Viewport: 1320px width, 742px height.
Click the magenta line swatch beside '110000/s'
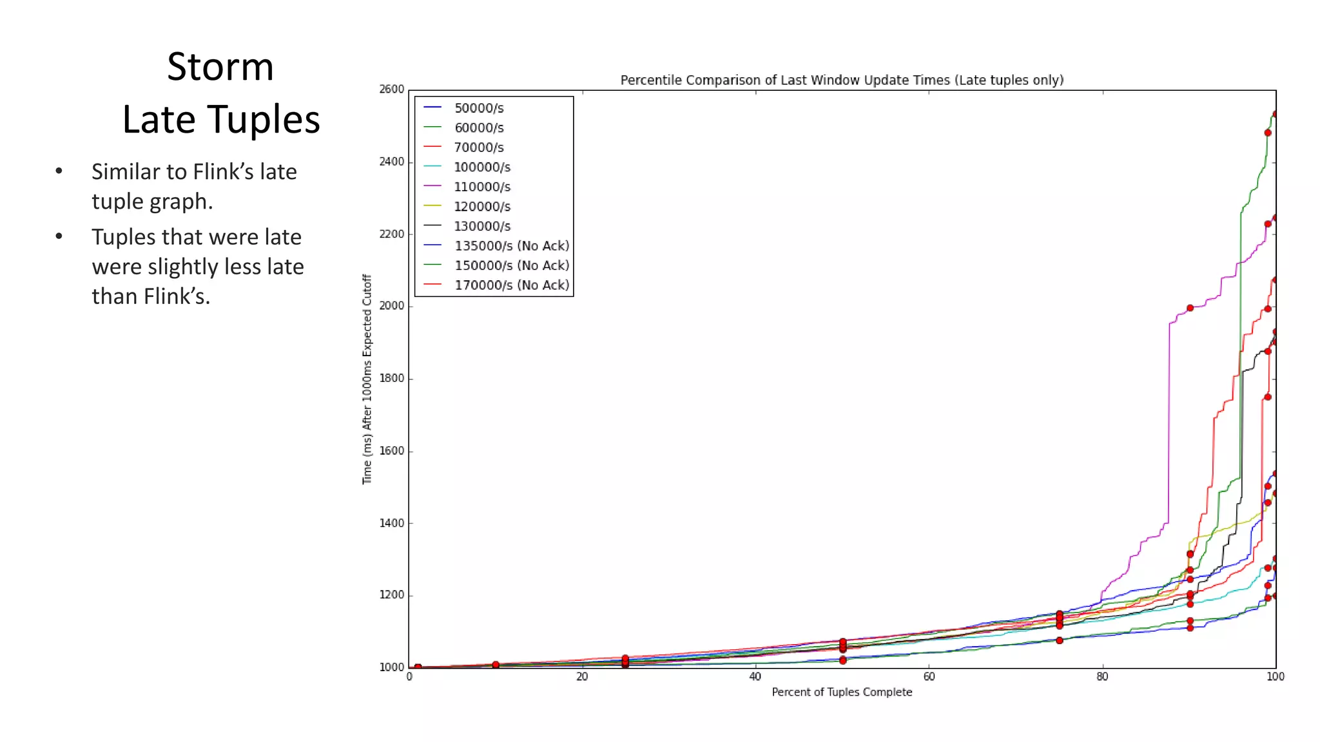pos(432,186)
